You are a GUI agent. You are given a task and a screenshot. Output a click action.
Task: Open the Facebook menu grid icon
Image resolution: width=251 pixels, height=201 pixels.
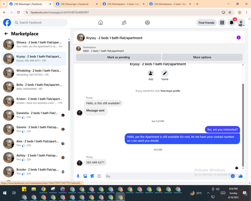(222, 23)
